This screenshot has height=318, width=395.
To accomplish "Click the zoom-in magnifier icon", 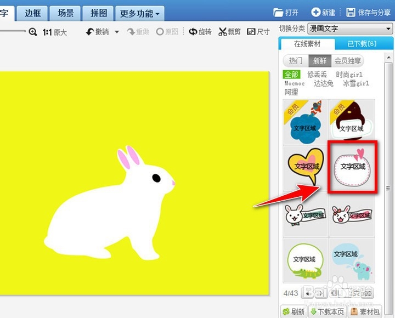I will 33,32.
